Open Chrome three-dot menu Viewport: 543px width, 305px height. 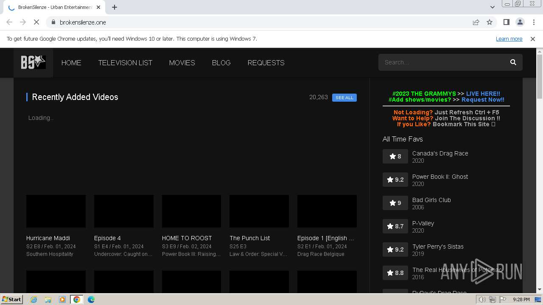click(533, 22)
